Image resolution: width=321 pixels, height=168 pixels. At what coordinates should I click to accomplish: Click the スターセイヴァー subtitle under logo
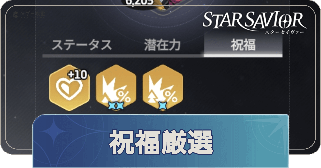point(283,32)
